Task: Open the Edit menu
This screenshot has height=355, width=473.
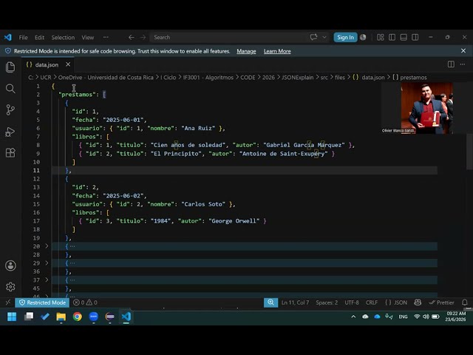Action: (x=39, y=38)
